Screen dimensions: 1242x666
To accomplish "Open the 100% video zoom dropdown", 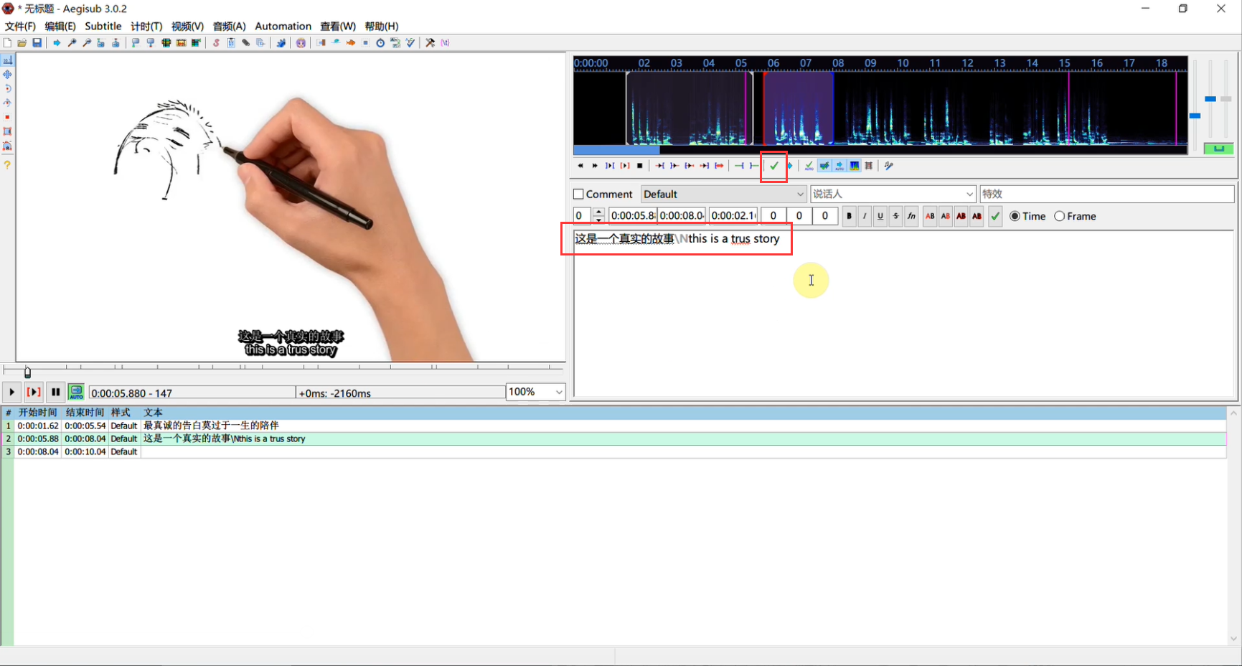I will (536, 392).
